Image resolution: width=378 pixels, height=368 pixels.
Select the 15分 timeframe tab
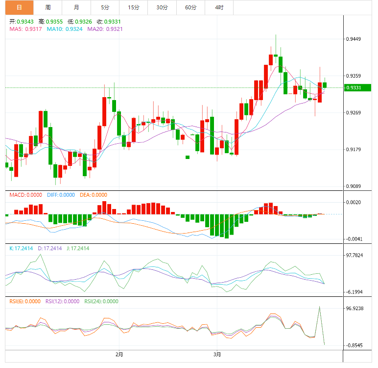tap(133, 7)
